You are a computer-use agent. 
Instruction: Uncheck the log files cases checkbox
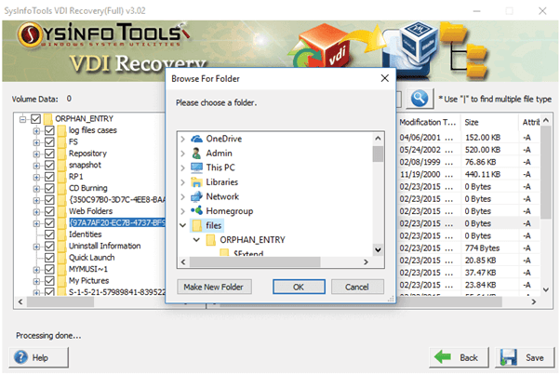(x=49, y=130)
